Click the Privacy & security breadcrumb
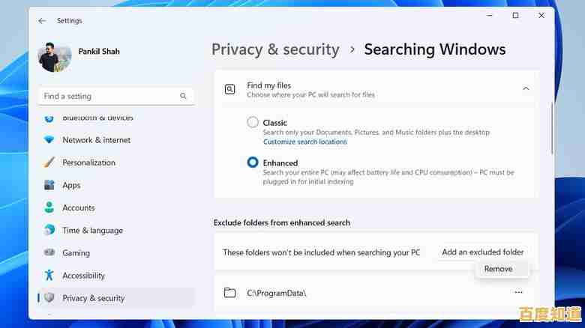585x328 pixels. [x=275, y=49]
